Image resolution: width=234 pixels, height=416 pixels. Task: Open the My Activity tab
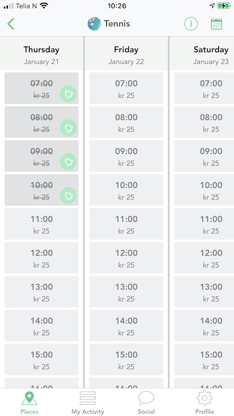click(88, 403)
